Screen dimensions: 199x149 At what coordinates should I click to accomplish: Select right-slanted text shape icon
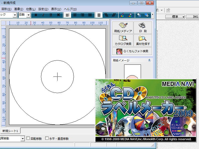(x=114, y=15)
